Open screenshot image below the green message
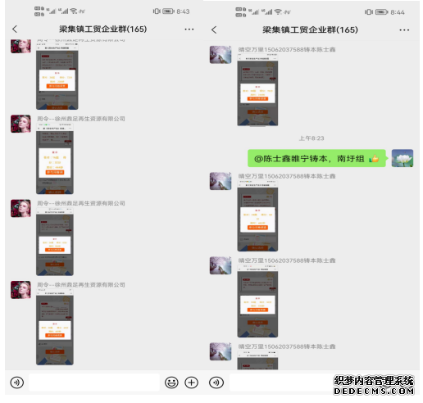The width and height of the screenshot is (423, 403). (257, 215)
